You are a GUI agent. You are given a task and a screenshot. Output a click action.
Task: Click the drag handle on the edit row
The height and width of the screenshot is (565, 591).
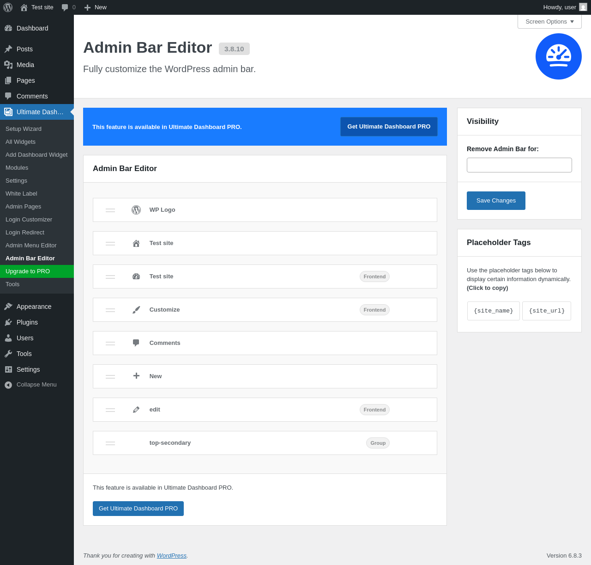click(110, 410)
